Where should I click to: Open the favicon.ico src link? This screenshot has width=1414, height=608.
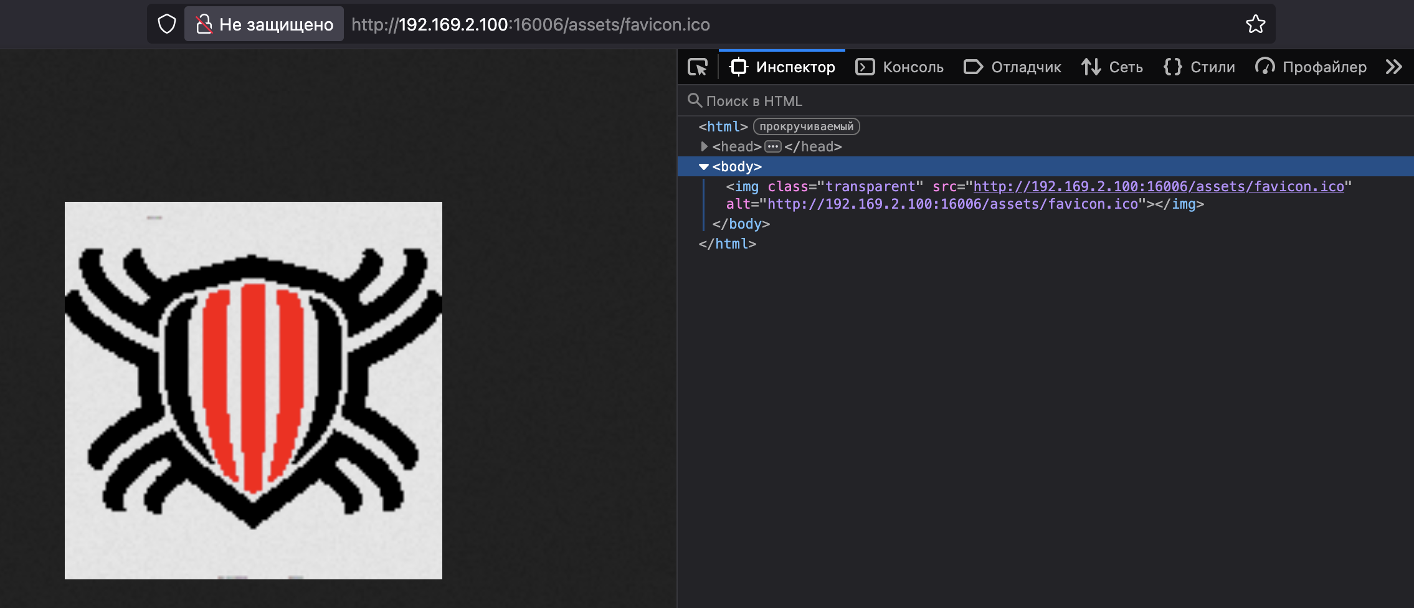pos(1159,186)
